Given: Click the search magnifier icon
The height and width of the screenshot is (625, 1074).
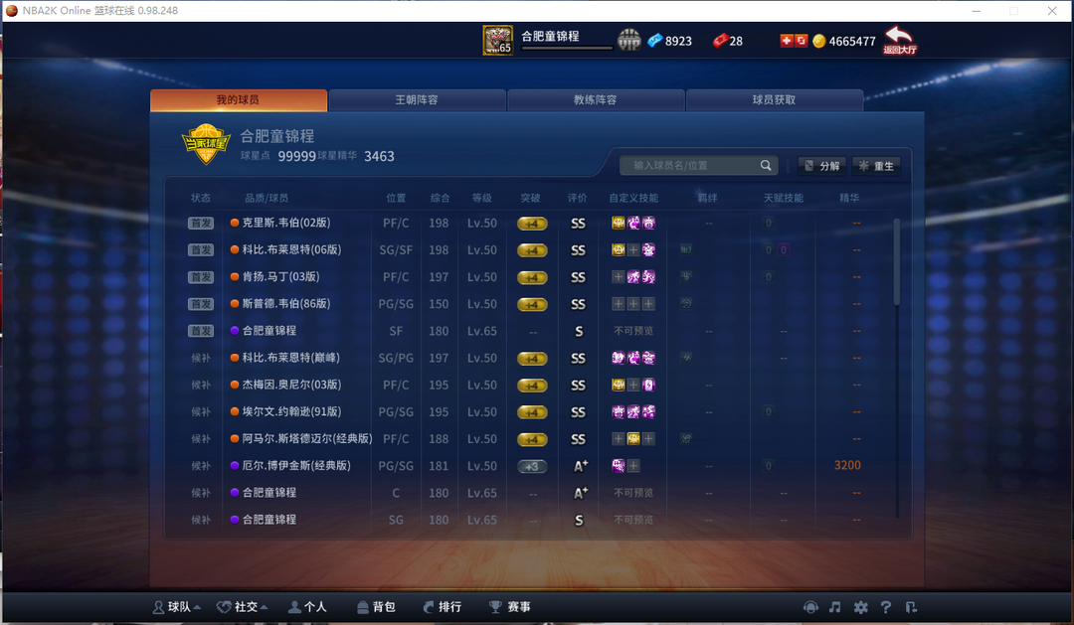Looking at the screenshot, I should tap(766, 165).
